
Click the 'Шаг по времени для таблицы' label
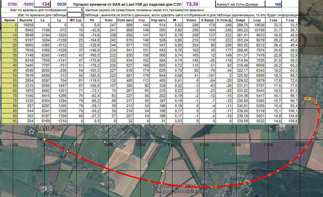[x=42, y=15]
